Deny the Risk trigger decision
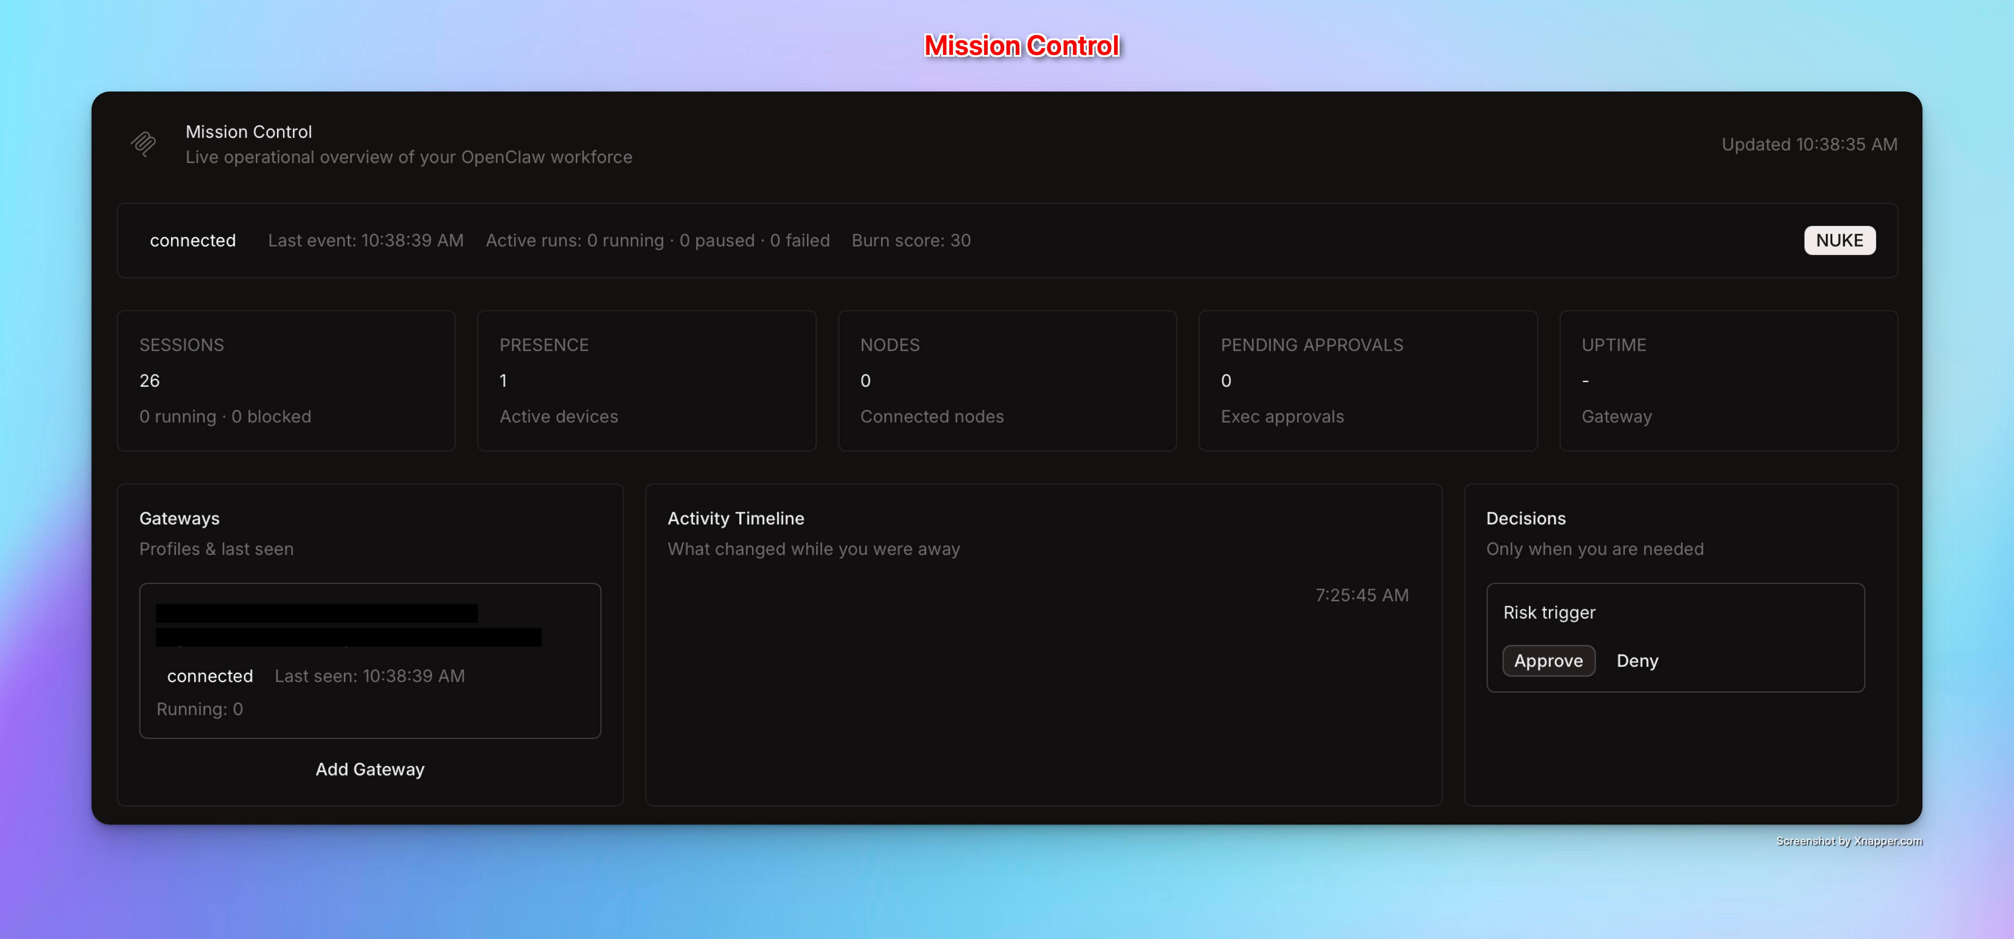Image resolution: width=2014 pixels, height=939 pixels. tap(1636, 661)
